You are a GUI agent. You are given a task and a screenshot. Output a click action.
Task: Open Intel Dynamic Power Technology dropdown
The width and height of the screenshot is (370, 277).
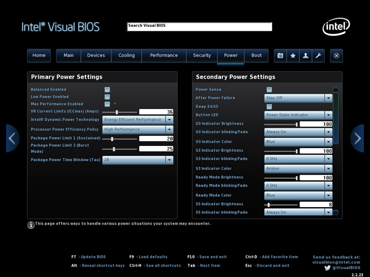(x=138, y=120)
